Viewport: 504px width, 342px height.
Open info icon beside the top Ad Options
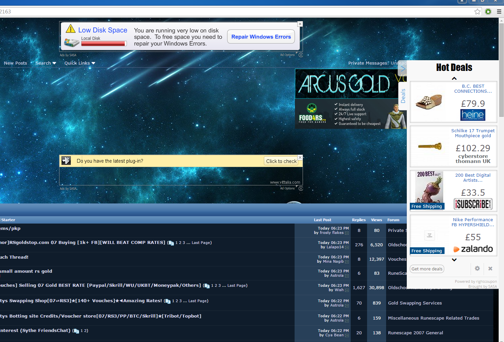pos(301,55)
